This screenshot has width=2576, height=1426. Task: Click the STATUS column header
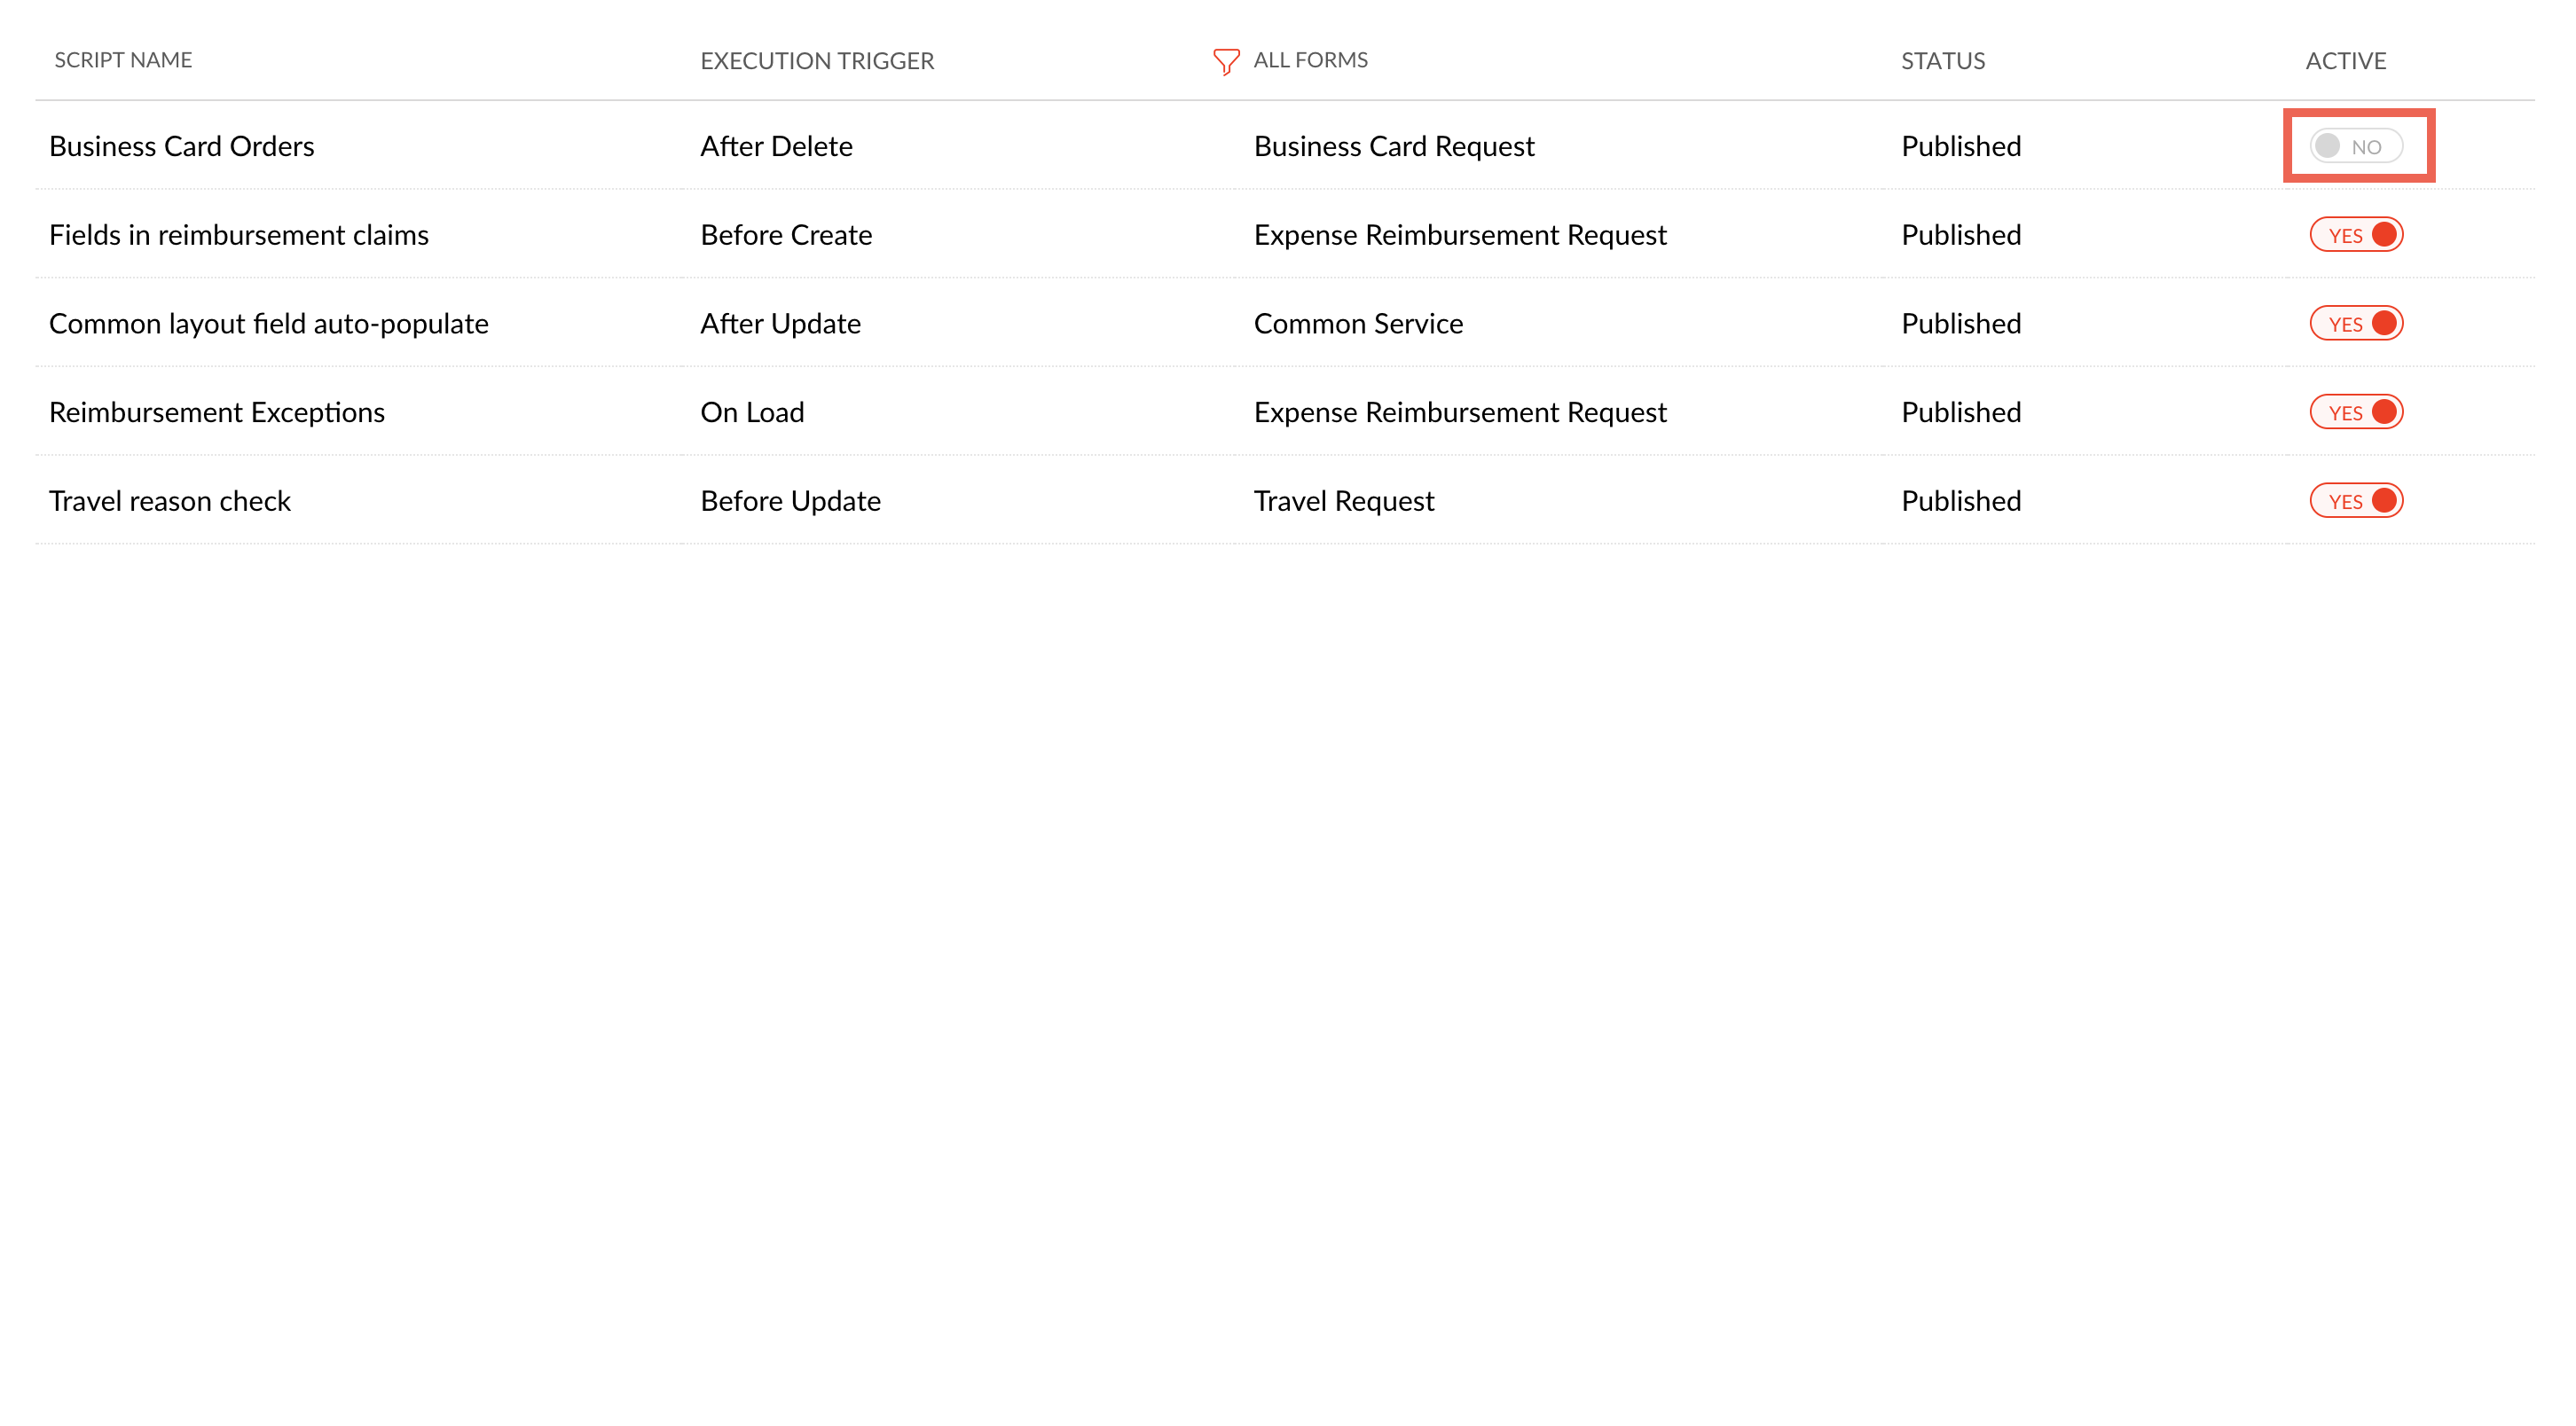click(1942, 61)
